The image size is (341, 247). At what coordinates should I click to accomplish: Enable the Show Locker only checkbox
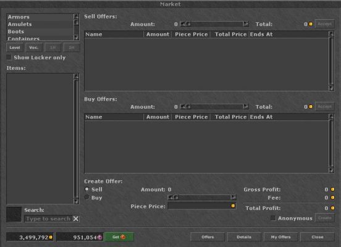[x=9, y=57]
